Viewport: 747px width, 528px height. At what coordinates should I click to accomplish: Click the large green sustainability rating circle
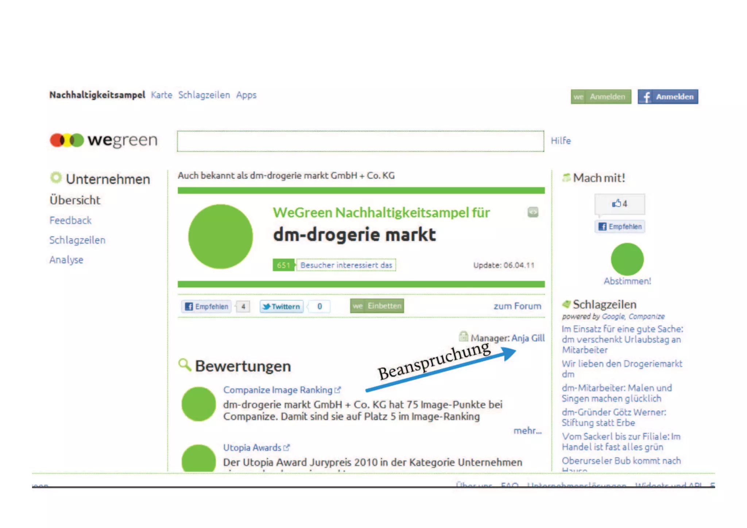(220, 236)
